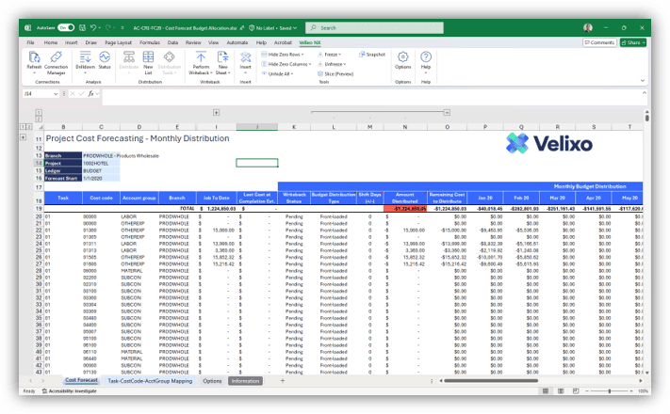Viewport: 670px width, 414px height.
Task: Open the File menu
Action: pyautogui.click(x=31, y=42)
